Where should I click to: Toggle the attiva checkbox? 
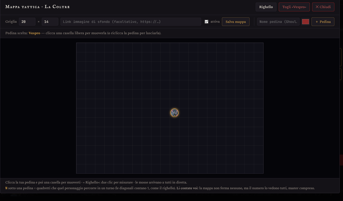(x=206, y=22)
